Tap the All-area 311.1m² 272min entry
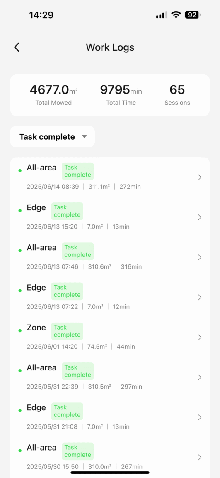Viewport: 220px width, 478px height. coord(110,177)
